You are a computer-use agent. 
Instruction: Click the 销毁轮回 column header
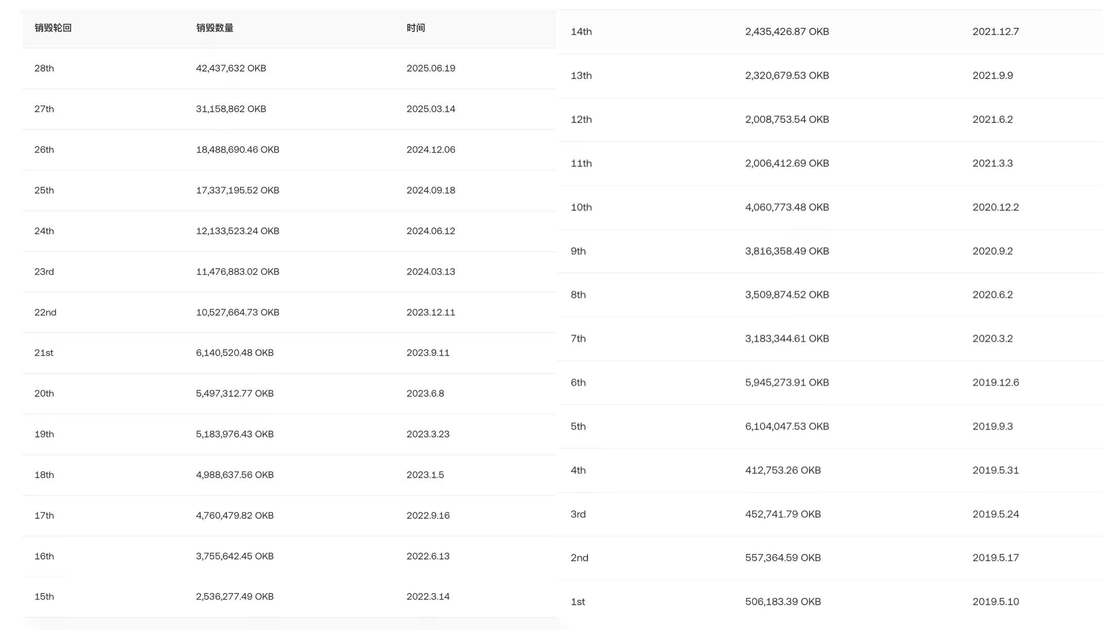coord(53,28)
